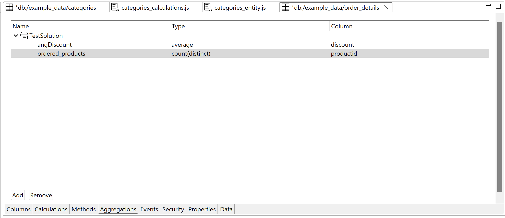Click the average type cell
This screenshot has height=218, width=505.
(x=182, y=45)
